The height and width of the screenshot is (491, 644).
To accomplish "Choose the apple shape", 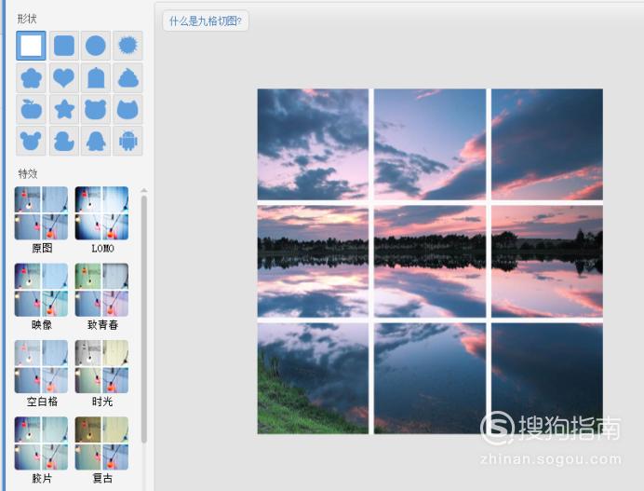I will (x=32, y=109).
